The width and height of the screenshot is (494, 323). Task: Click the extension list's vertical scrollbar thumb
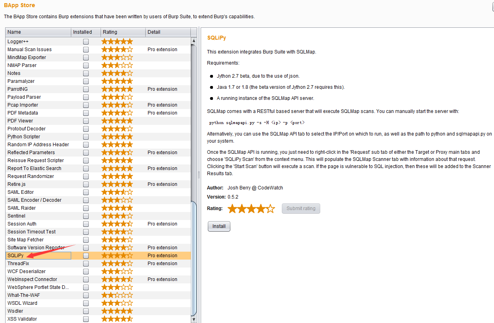pyautogui.click(x=194, y=258)
